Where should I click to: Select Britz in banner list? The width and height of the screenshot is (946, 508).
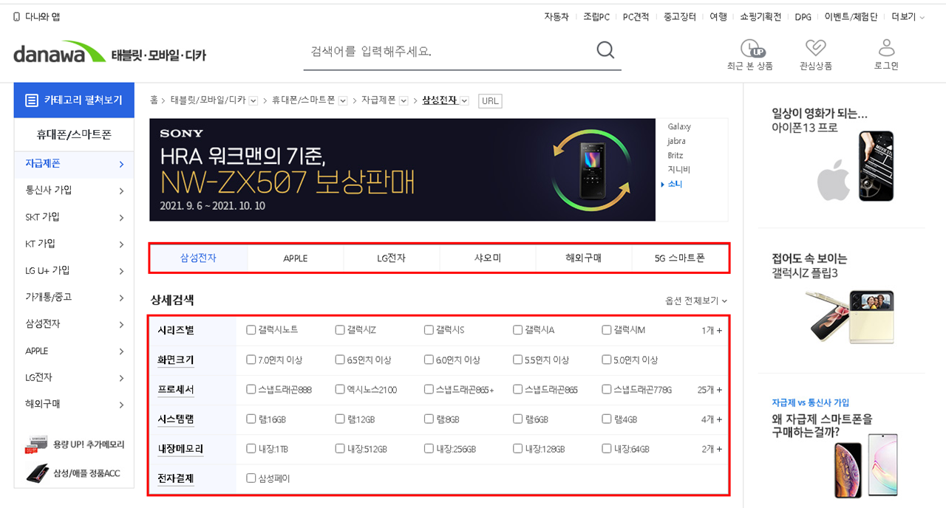[x=676, y=156]
